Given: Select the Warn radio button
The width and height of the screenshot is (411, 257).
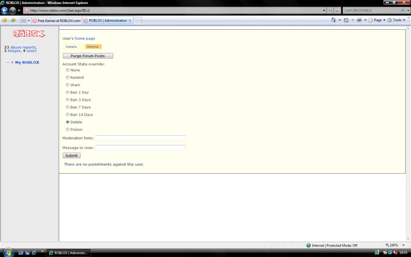Looking at the screenshot, I should pyautogui.click(x=67, y=85).
